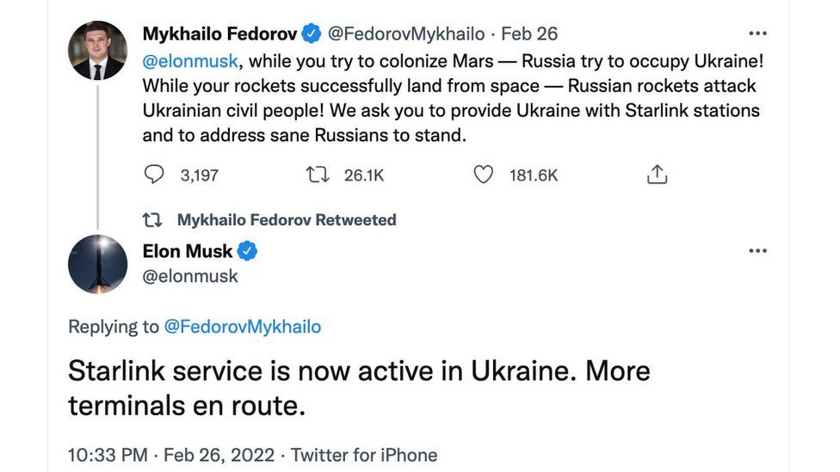840x472 pixels.
Task: Click the reply icon under Fedorov's tweet
Action: click(154, 175)
